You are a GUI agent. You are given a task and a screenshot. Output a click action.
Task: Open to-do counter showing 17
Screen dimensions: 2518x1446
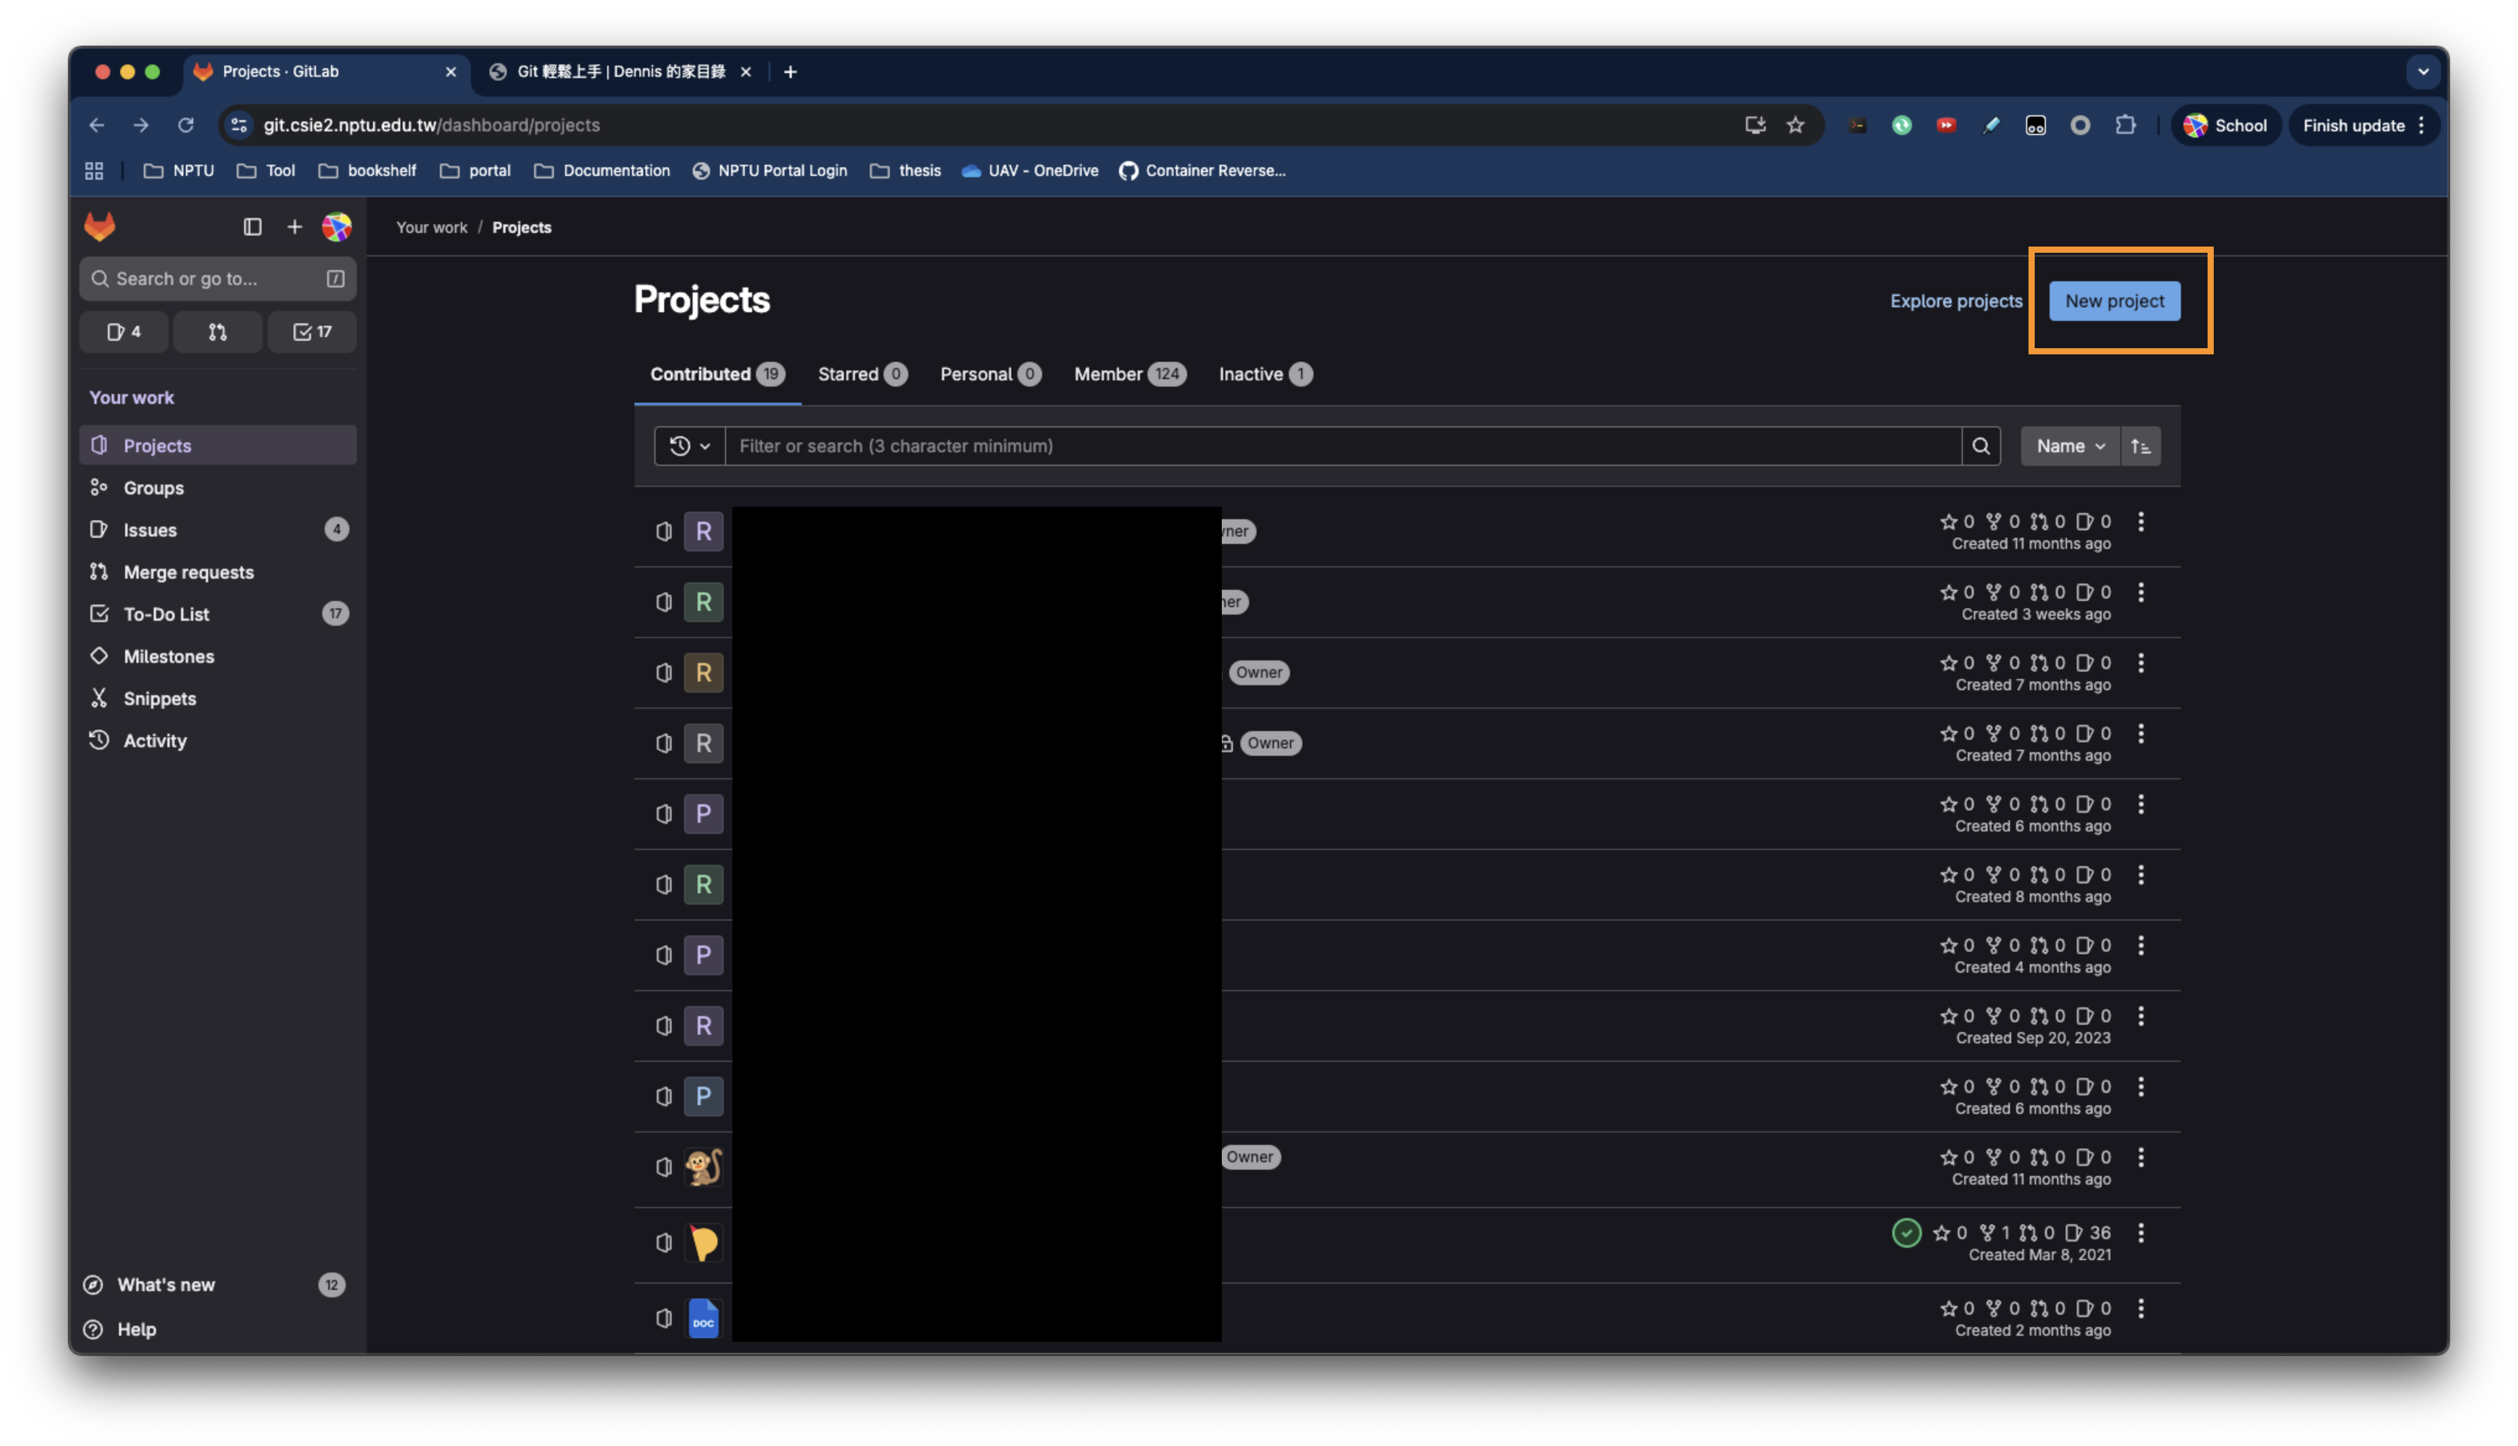(x=312, y=331)
